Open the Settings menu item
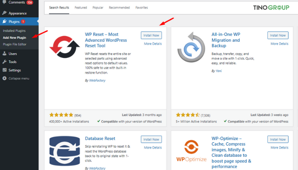 (x=14, y=70)
